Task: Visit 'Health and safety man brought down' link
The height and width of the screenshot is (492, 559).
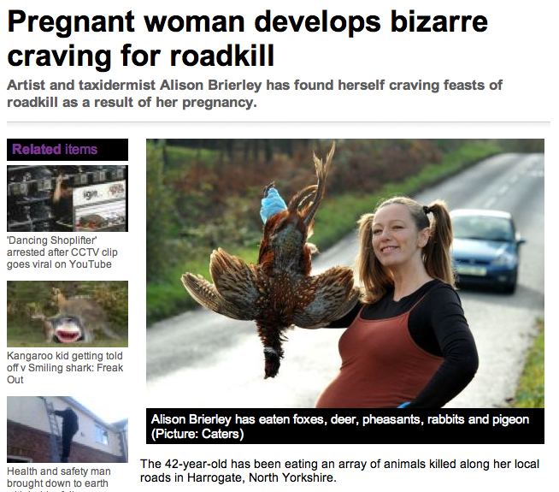Action: (x=59, y=478)
